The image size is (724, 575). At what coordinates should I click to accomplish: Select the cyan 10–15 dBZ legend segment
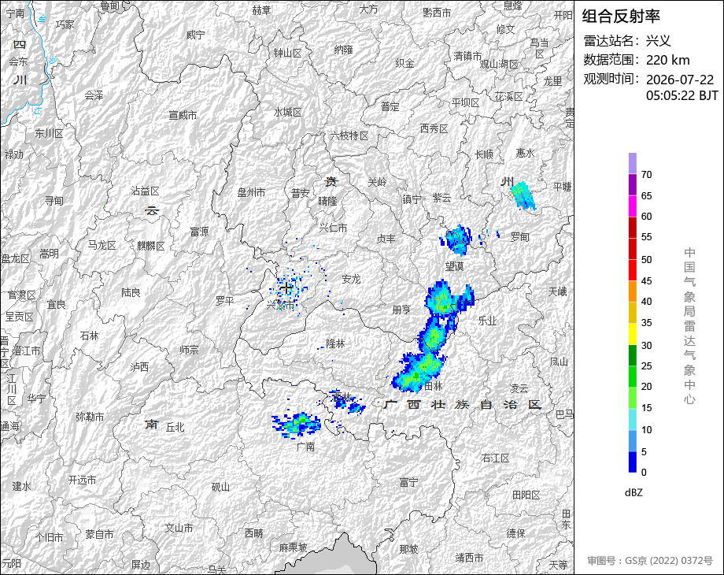coord(632,419)
